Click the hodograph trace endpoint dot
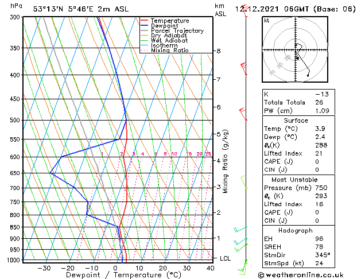This screenshot has width=361, height=279. 308,76
